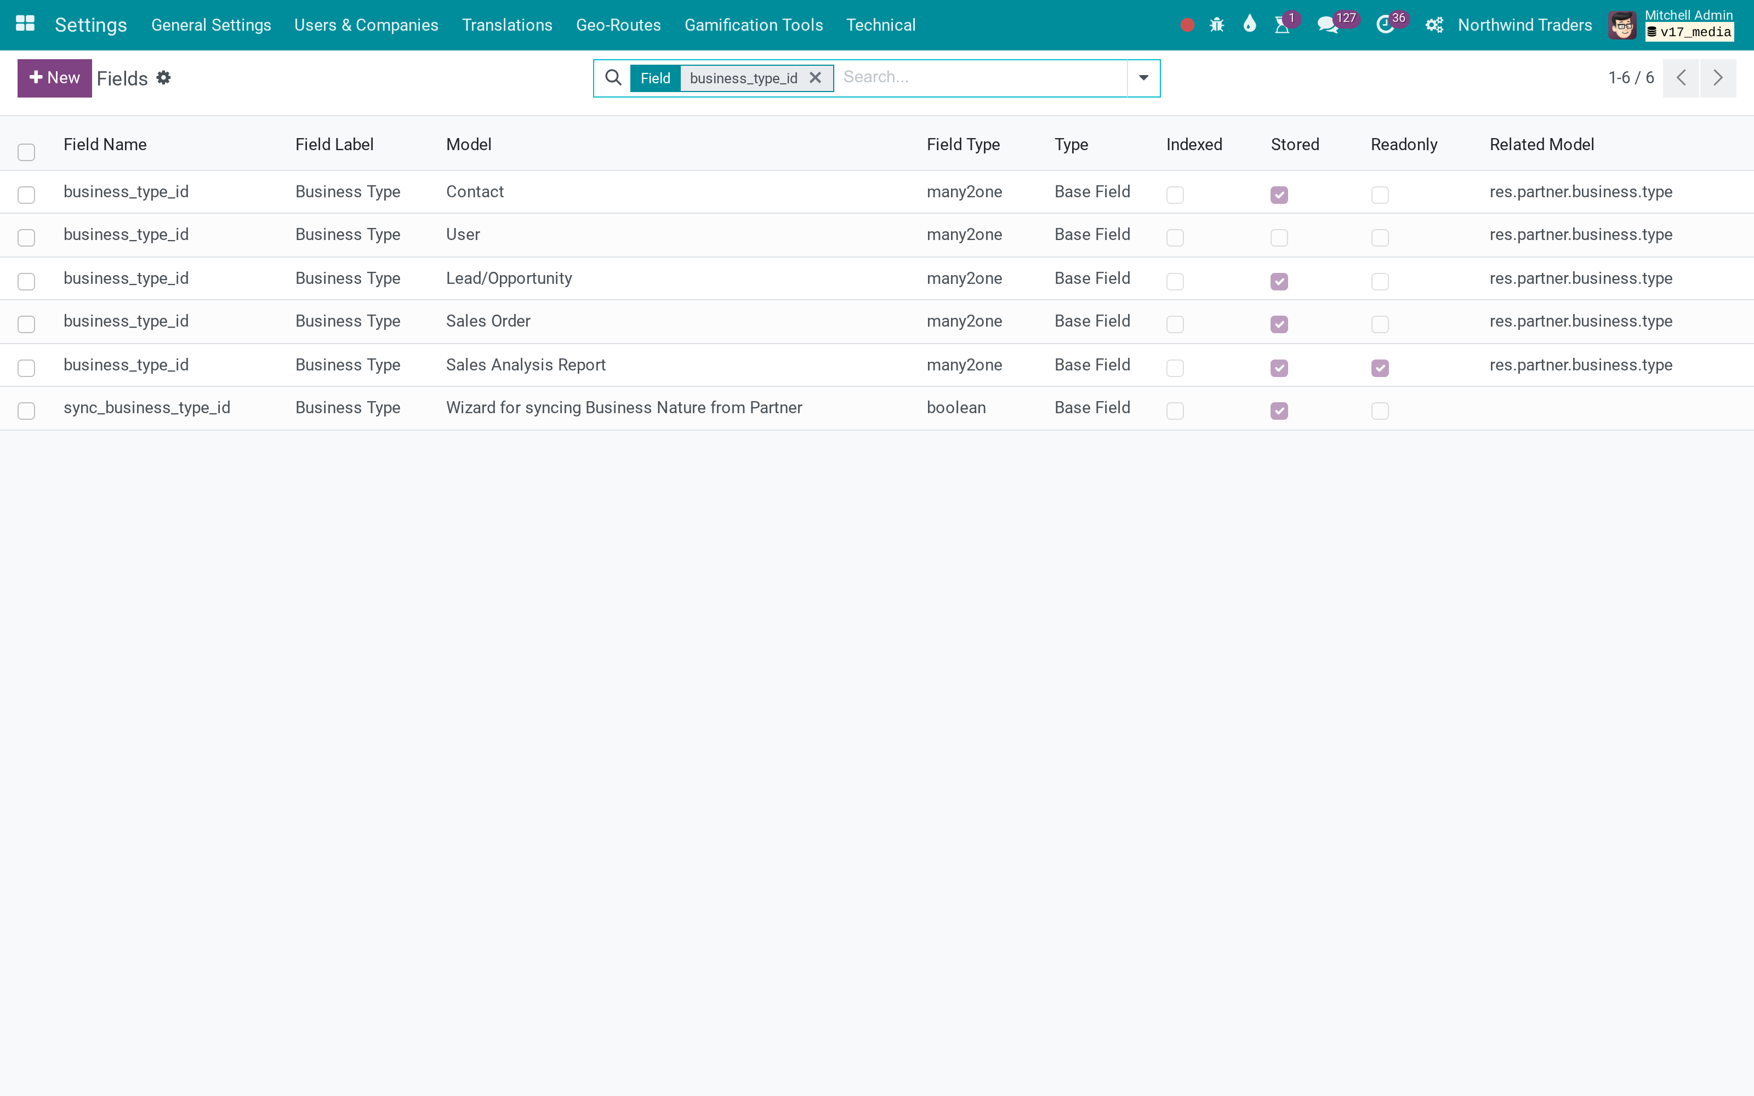This screenshot has width=1754, height=1096.
Task: Sort by Stored column header
Action: coord(1295,144)
